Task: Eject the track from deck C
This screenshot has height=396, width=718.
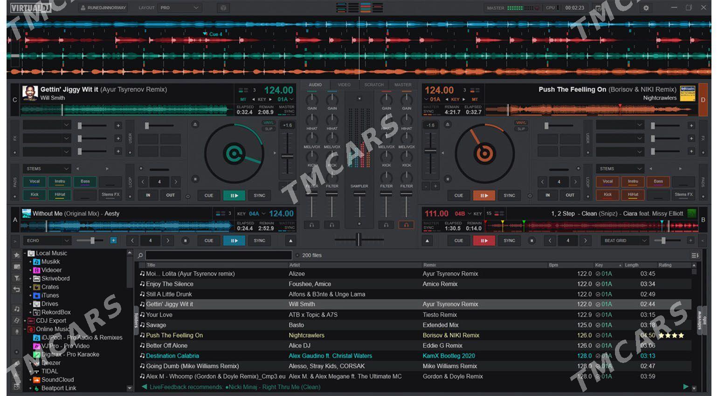Action: [x=195, y=124]
